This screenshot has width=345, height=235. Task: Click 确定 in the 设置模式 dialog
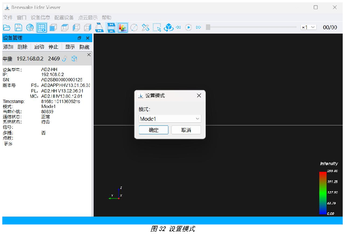pyautogui.click(x=154, y=130)
